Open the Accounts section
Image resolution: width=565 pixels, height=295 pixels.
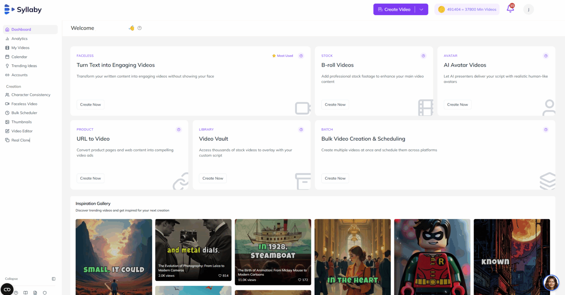pos(19,75)
